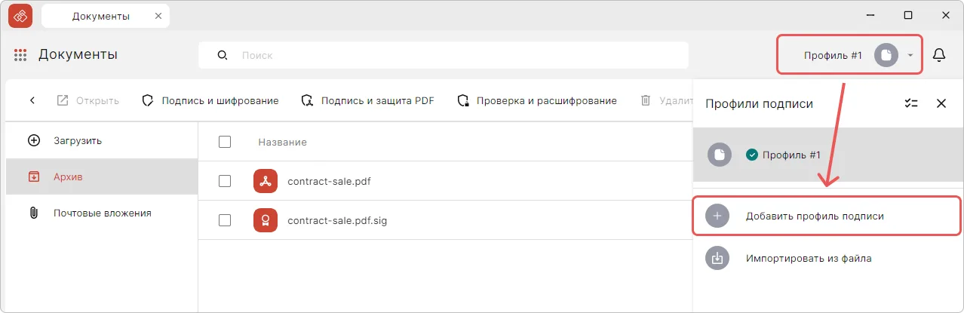The width and height of the screenshot is (964, 313).
Task: Expand the profile dropdown arrow
Action: click(910, 55)
